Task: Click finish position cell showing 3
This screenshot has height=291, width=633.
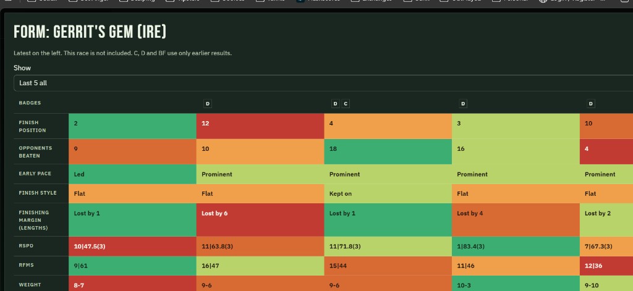Action: coord(516,126)
